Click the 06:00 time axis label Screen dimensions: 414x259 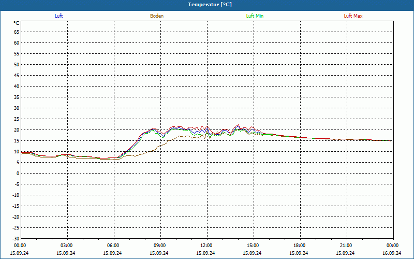tap(113, 246)
